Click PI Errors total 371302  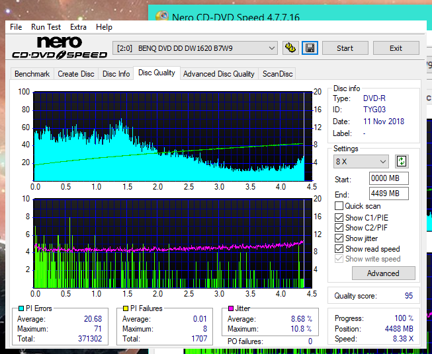90,338
